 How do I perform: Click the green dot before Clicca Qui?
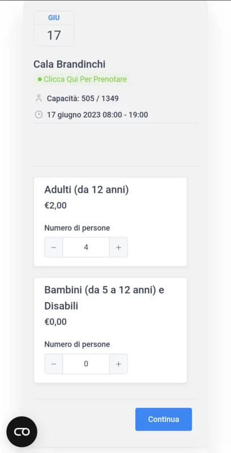pyautogui.click(x=40, y=79)
